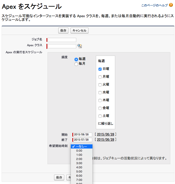Check the 木曜 checkbox

[x=100, y=100]
